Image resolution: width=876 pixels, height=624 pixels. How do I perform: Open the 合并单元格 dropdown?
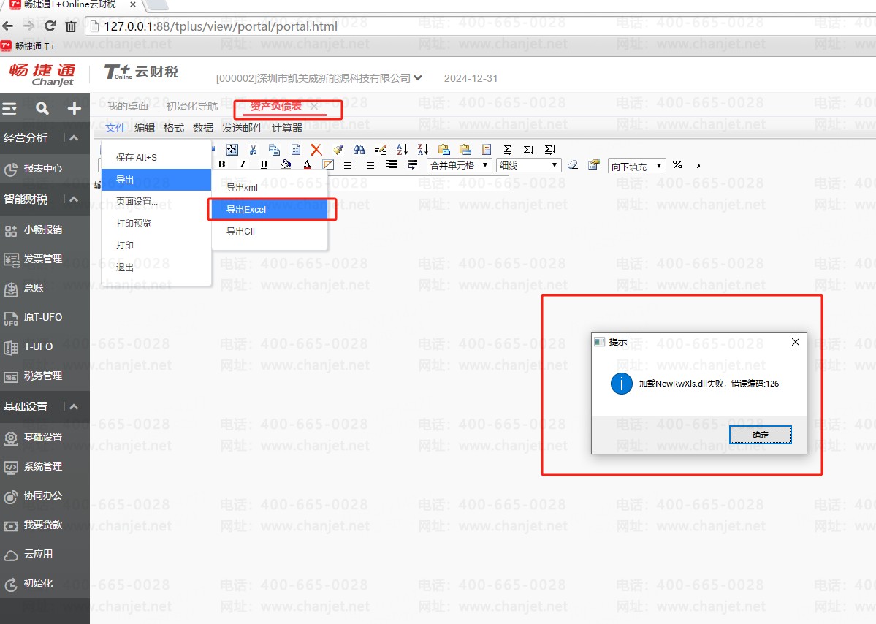459,165
